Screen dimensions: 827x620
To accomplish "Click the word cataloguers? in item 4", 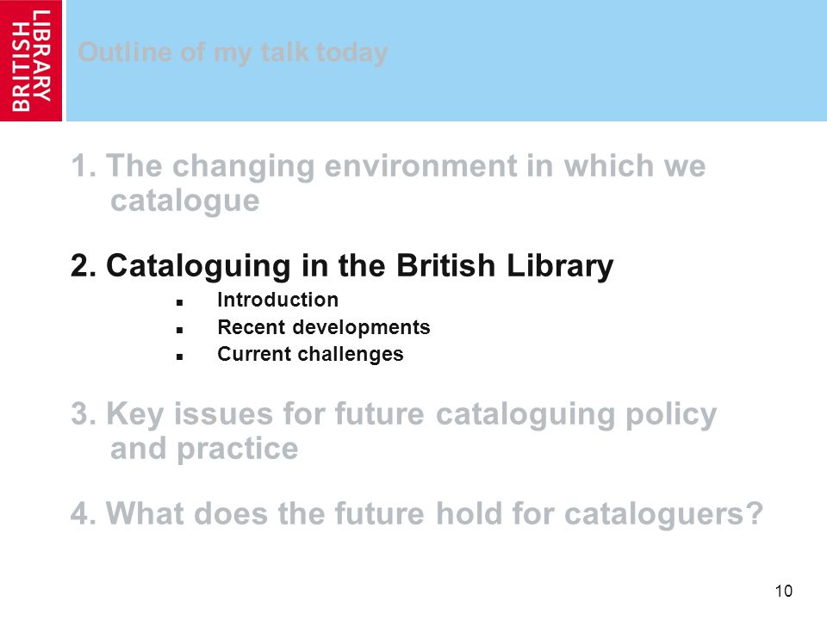I will (663, 515).
